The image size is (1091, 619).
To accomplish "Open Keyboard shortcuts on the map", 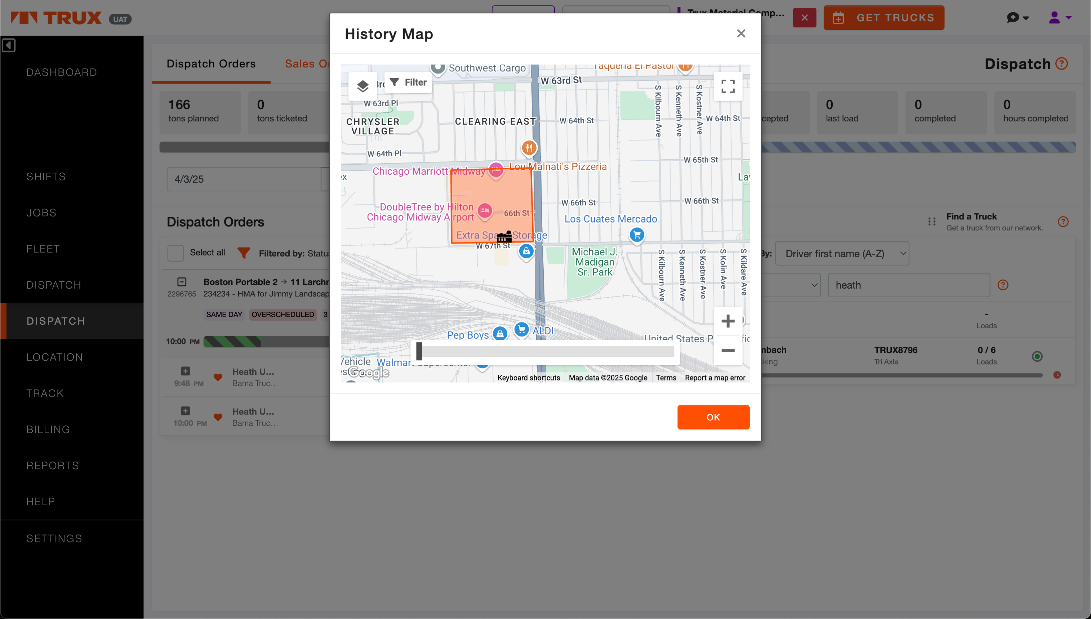I will click(529, 378).
